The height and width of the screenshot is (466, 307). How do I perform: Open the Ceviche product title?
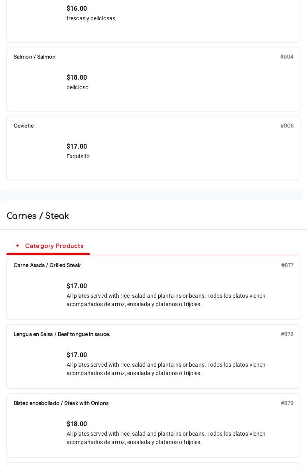(x=24, y=126)
